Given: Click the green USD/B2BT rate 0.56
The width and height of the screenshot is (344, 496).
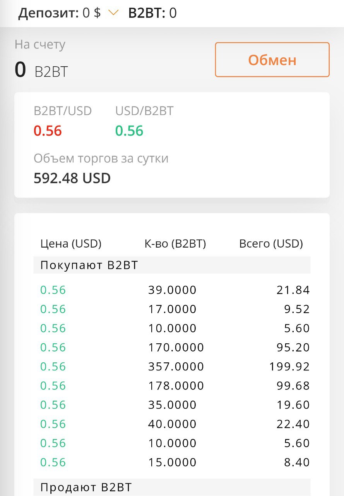Looking at the screenshot, I should point(129,131).
